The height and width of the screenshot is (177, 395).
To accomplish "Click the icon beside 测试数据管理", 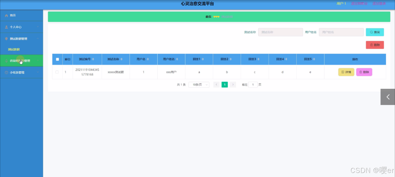I will (x=6, y=39).
